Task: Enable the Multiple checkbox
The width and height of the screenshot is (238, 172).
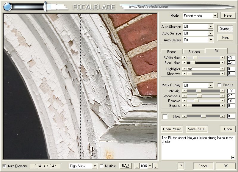Action: pyautogui.click(x=101, y=166)
